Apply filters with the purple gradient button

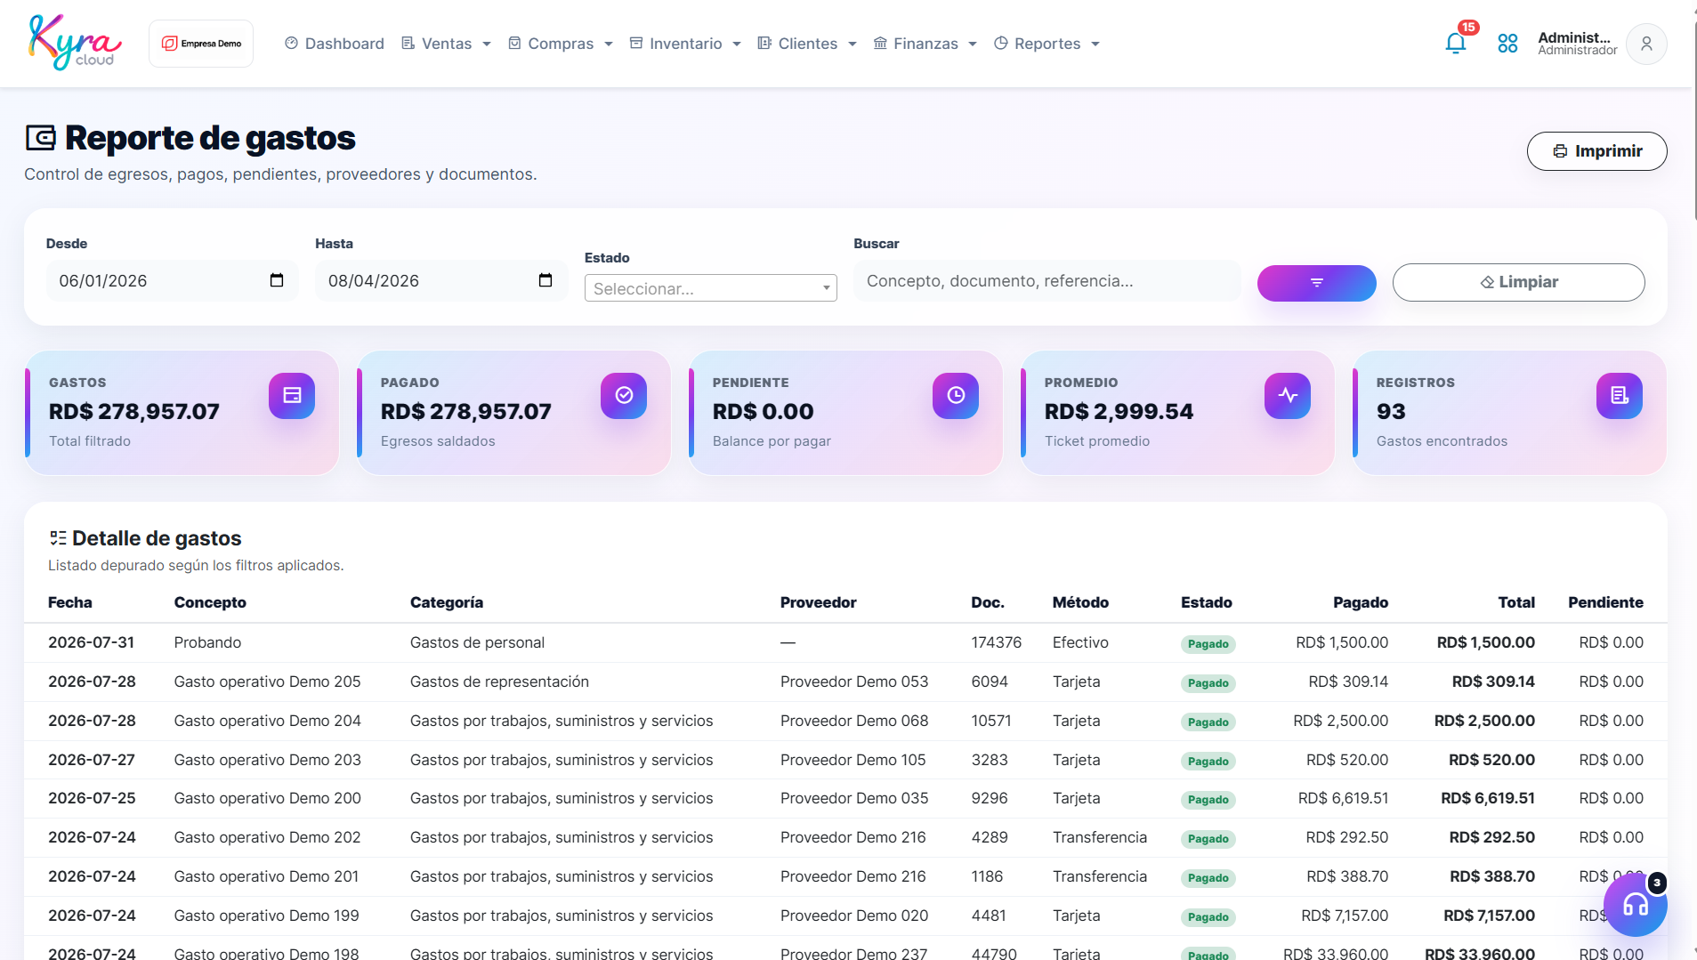pos(1317,283)
